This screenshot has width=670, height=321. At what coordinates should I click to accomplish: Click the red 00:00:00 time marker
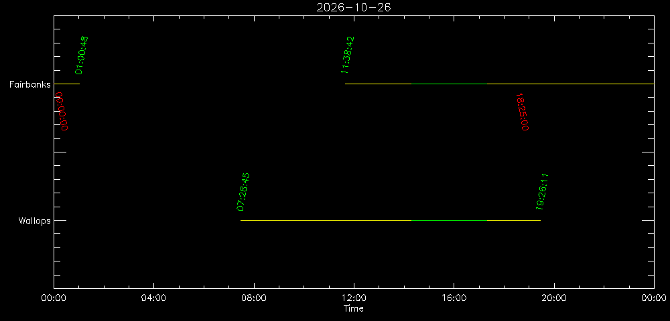click(62, 111)
